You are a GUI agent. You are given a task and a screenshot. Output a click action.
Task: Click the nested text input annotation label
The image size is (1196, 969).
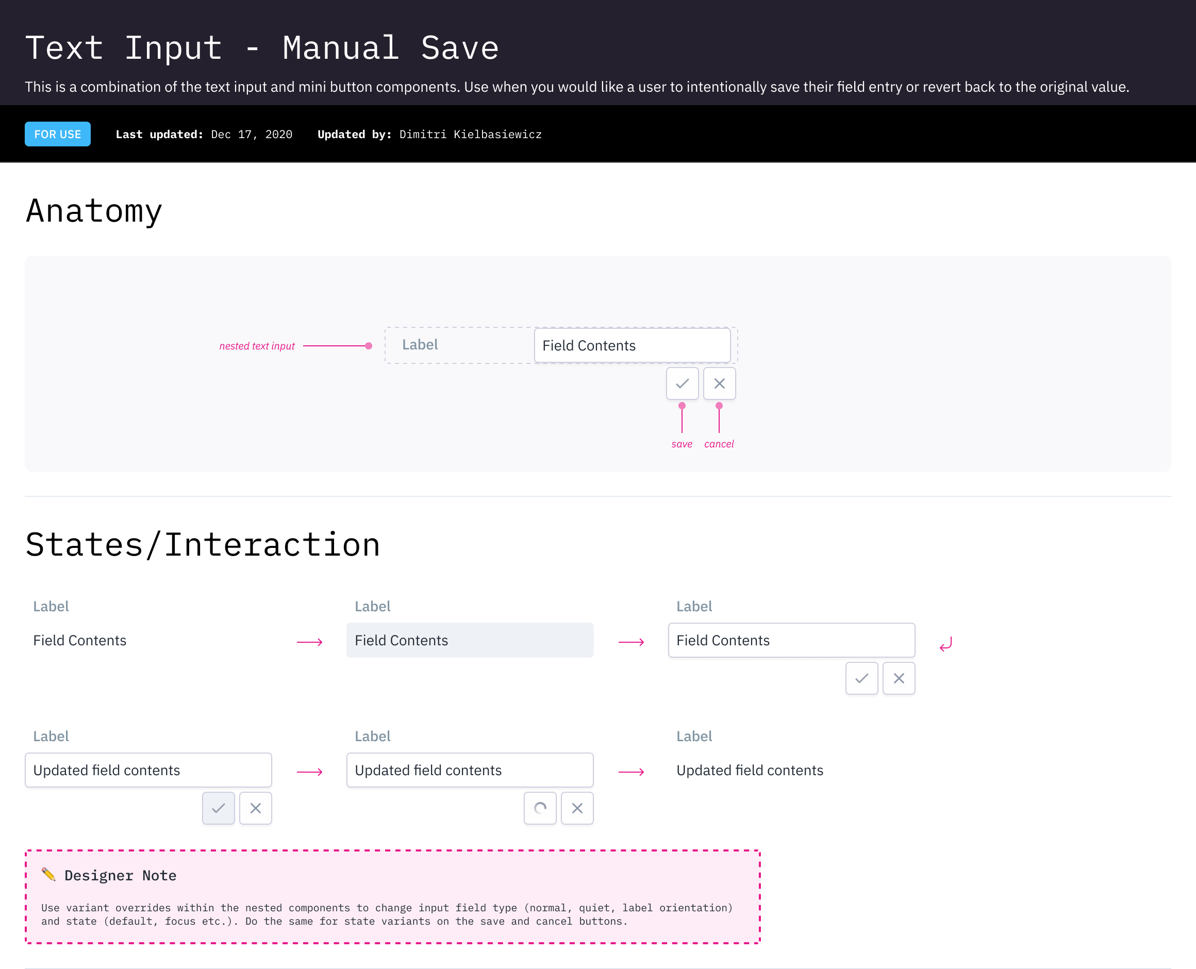coord(257,346)
